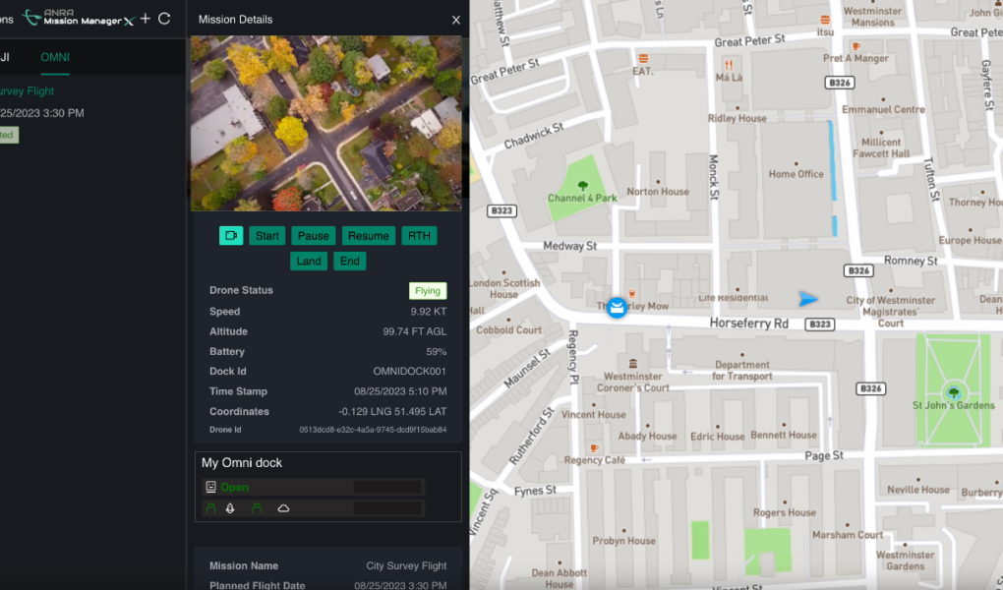This screenshot has height=590, width=1003.
Task: Click RTH return-to-home button
Action: [419, 235]
